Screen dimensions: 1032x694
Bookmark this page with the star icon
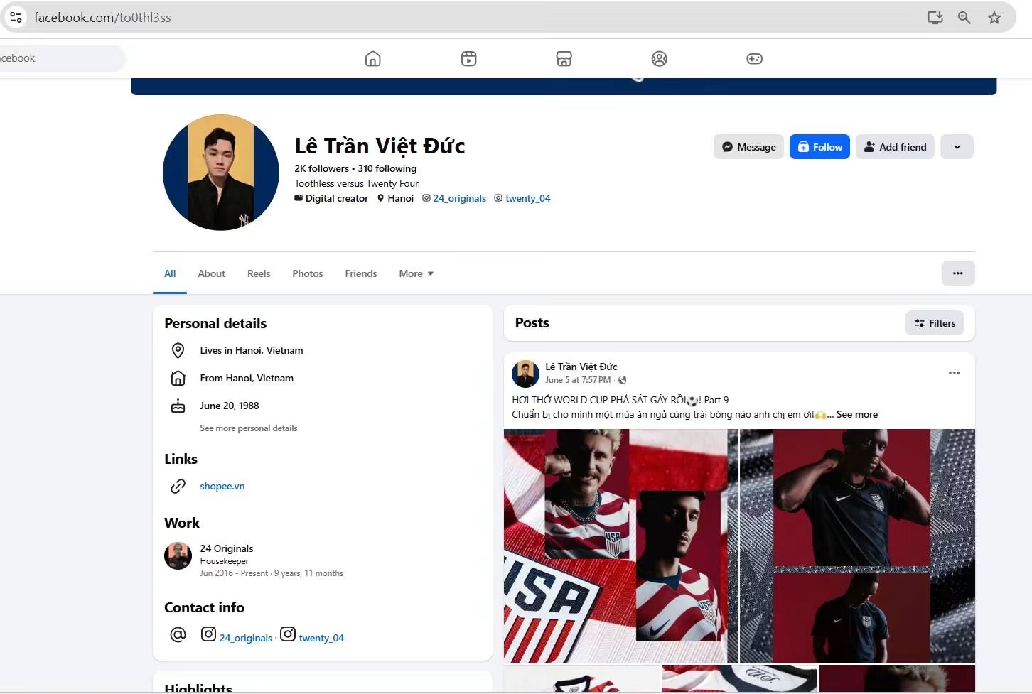pos(994,17)
